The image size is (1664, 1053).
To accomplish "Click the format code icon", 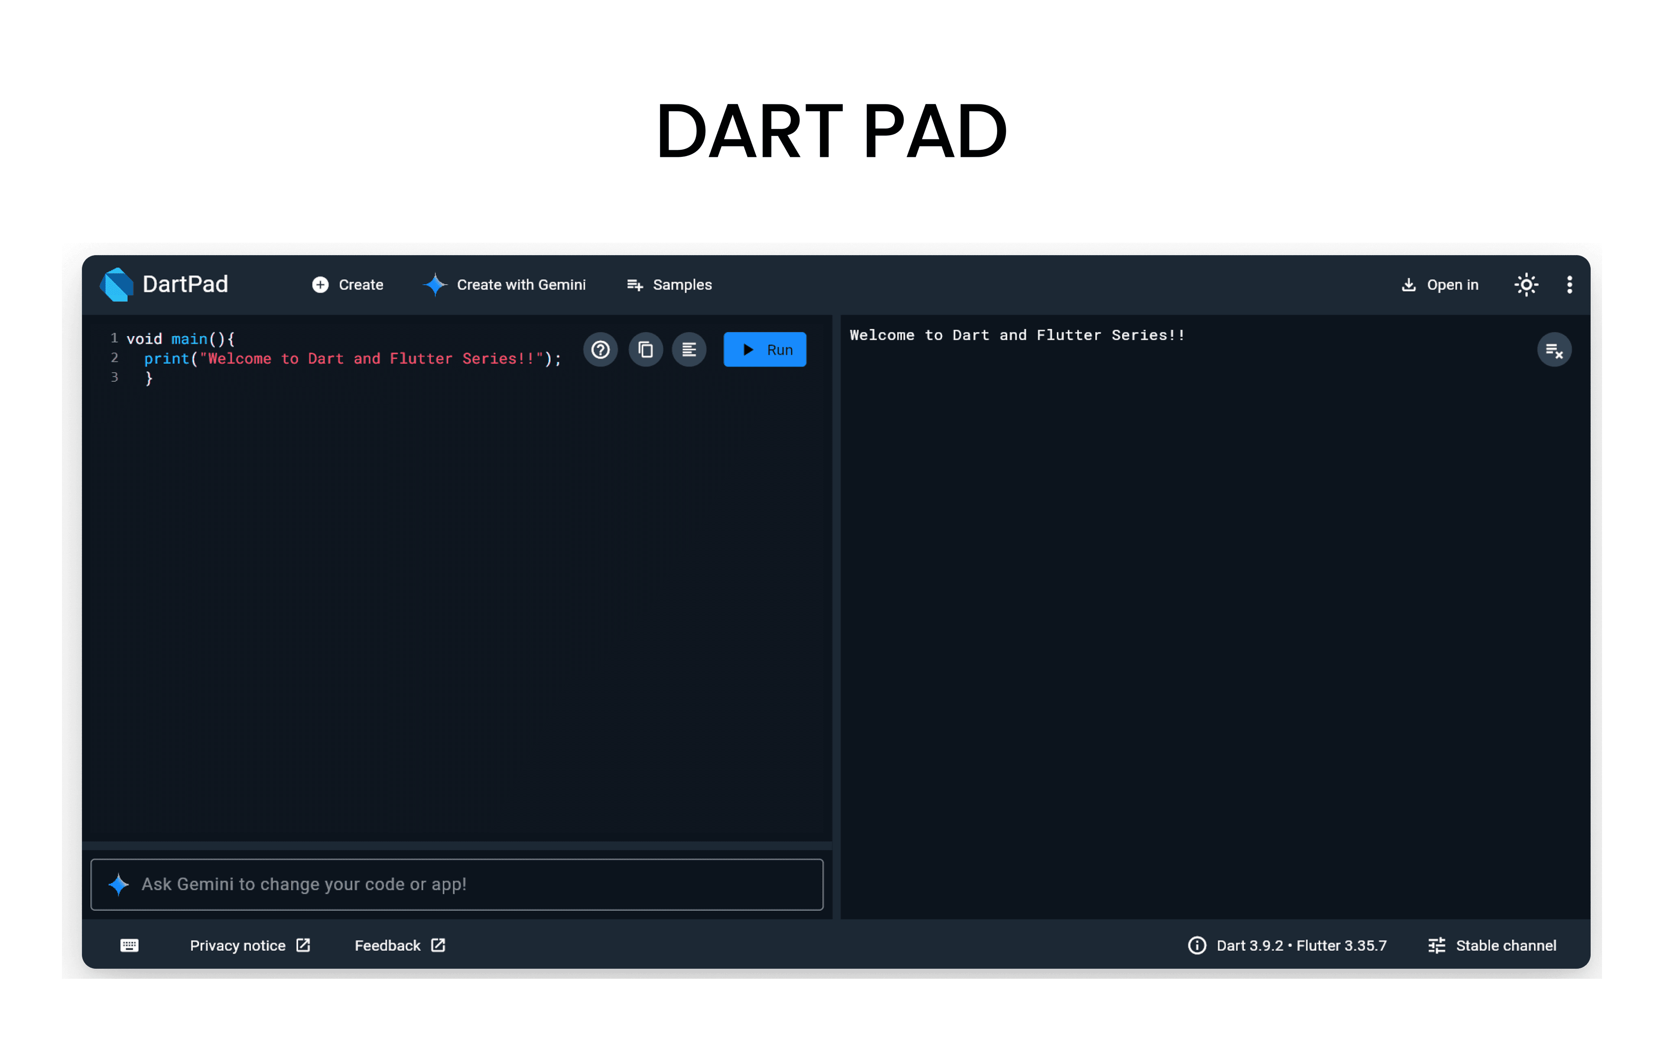I will [688, 350].
